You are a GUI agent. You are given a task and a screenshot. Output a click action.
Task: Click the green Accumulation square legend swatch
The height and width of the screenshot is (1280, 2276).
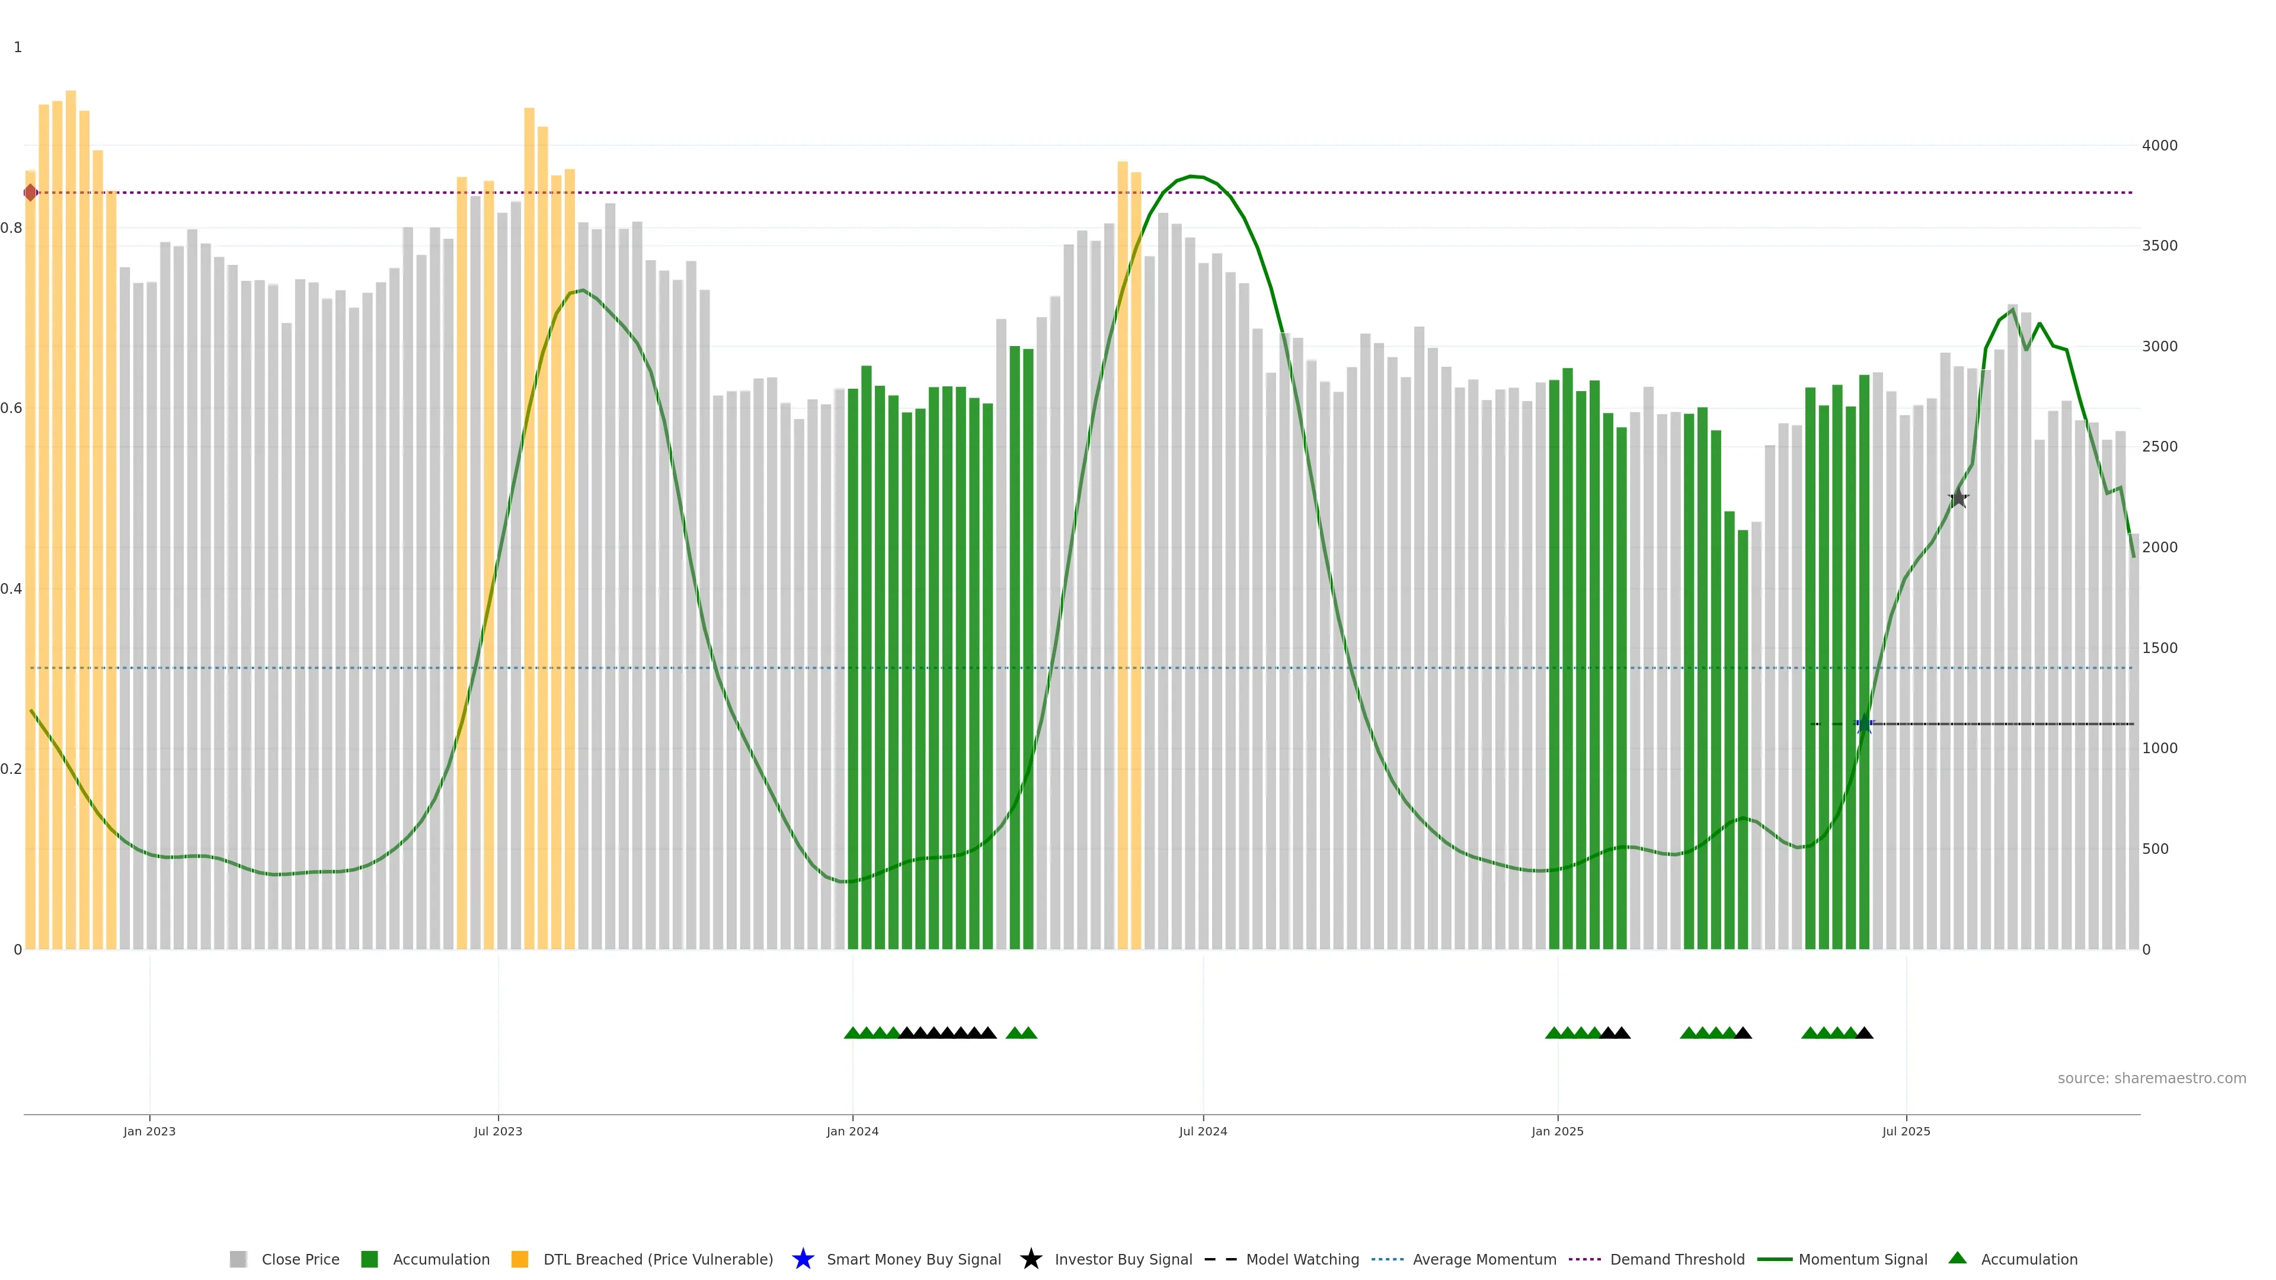pyautogui.click(x=369, y=1259)
